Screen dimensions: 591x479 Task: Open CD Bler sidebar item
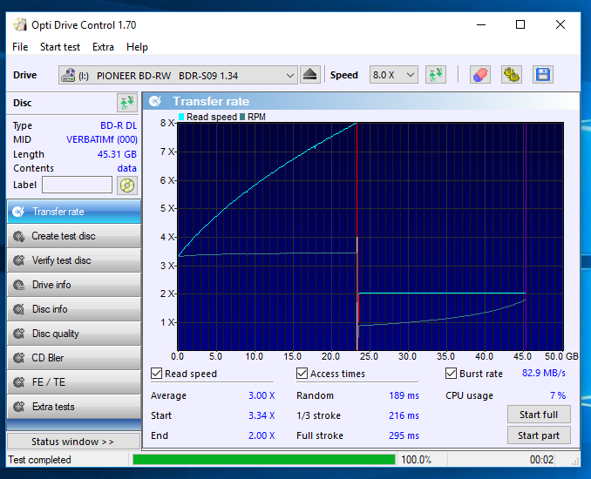tap(74, 358)
